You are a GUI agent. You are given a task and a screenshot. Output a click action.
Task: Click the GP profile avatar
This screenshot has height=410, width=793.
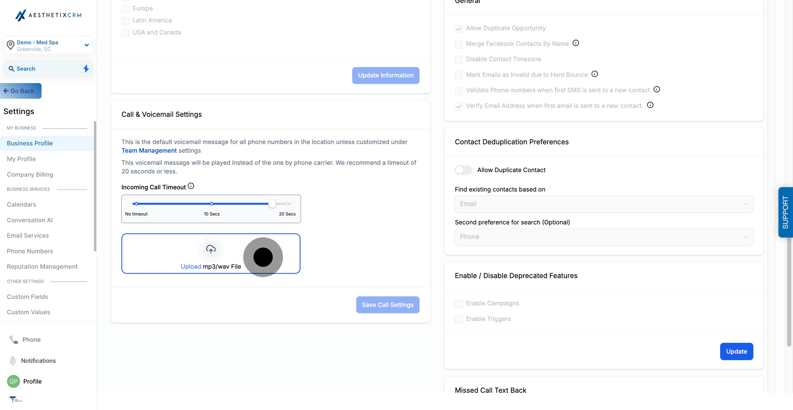coord(13,381)
